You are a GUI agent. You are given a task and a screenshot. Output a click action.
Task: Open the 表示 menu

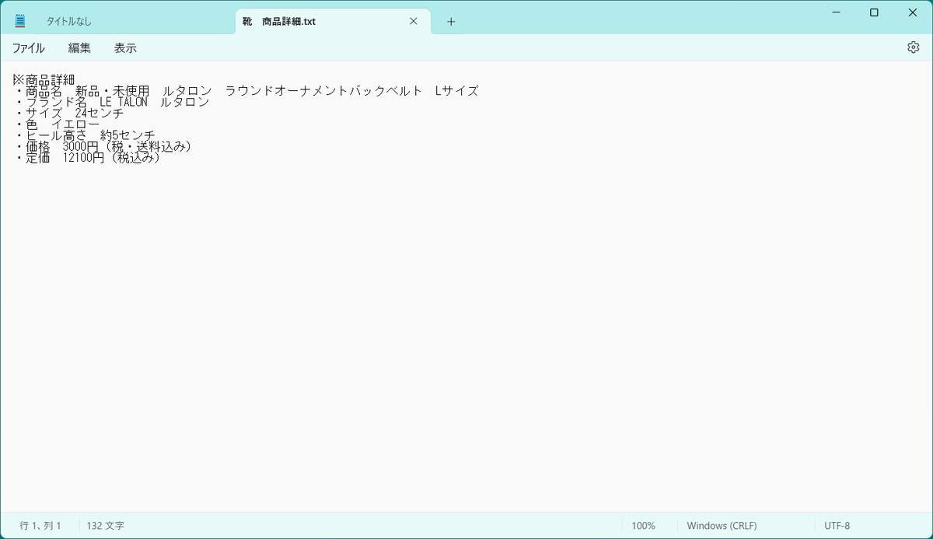[125, 47]
